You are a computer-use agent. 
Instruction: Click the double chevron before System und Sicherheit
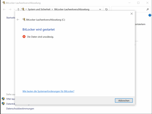click(26, 9)
